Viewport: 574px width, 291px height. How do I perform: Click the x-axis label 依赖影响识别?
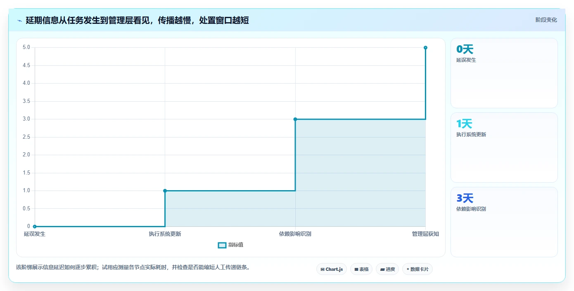tap(295, 234)
